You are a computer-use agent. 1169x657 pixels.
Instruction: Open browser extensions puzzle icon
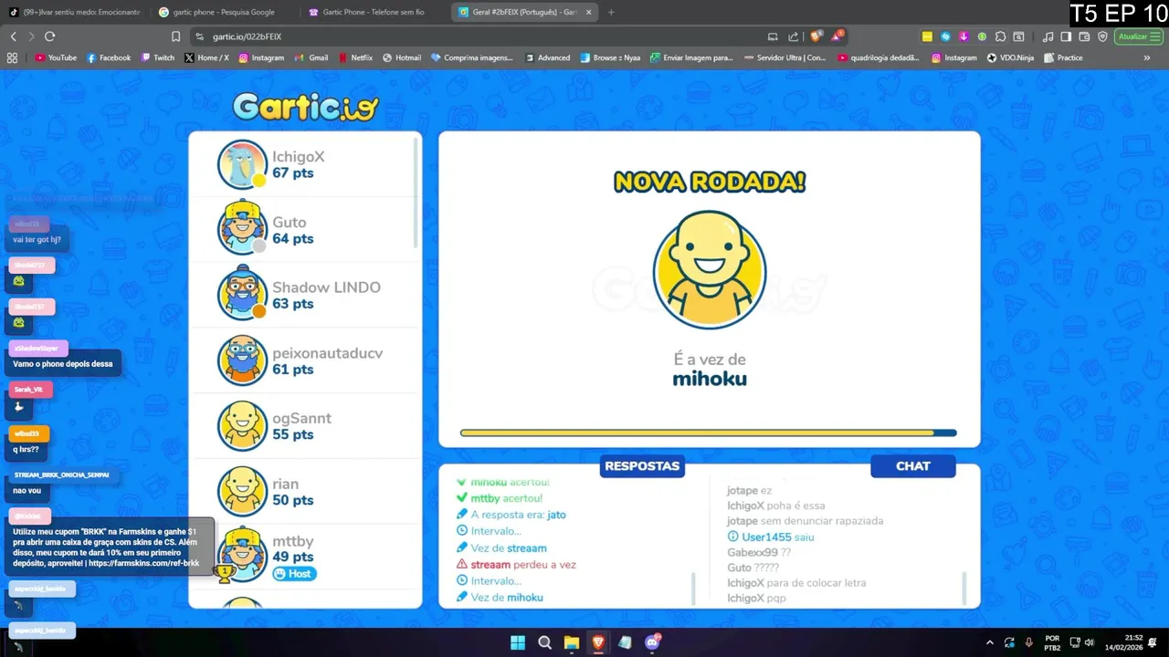1001,36
